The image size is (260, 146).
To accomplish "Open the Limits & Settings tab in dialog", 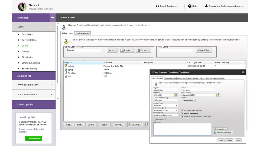I will tap(219, 78).
